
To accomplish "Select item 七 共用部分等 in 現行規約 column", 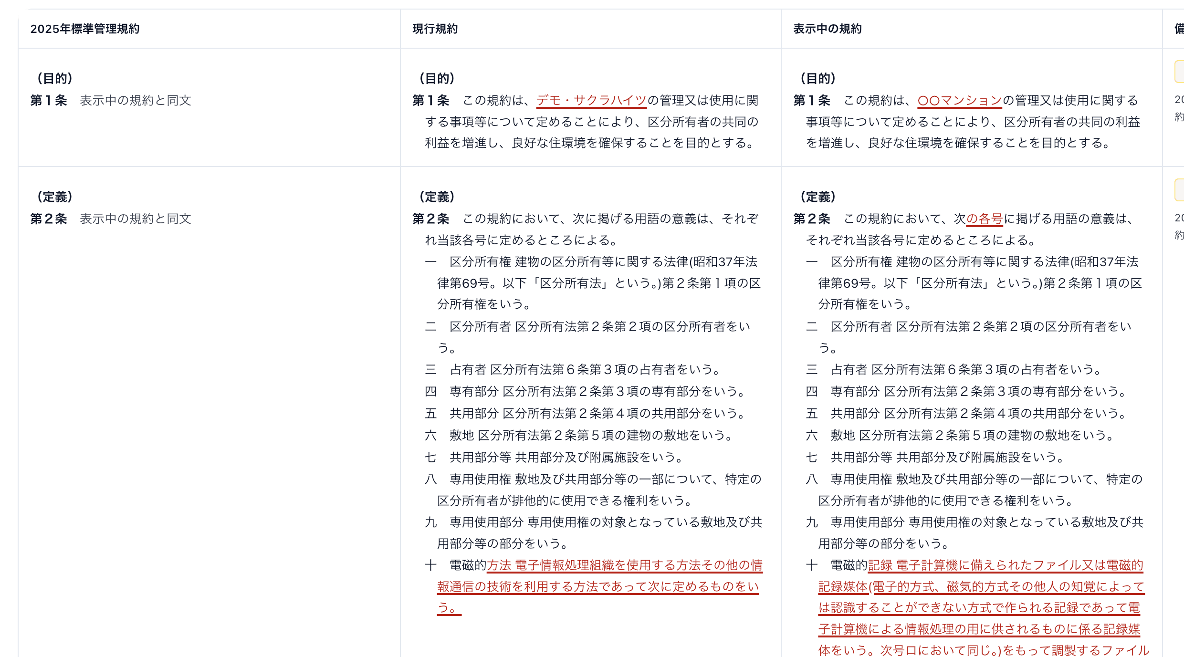I will [554, 458].
